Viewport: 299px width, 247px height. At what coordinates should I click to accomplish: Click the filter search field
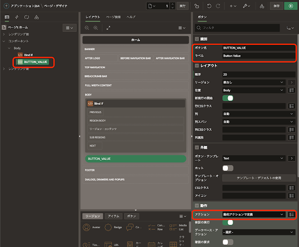tap(237, 28)
